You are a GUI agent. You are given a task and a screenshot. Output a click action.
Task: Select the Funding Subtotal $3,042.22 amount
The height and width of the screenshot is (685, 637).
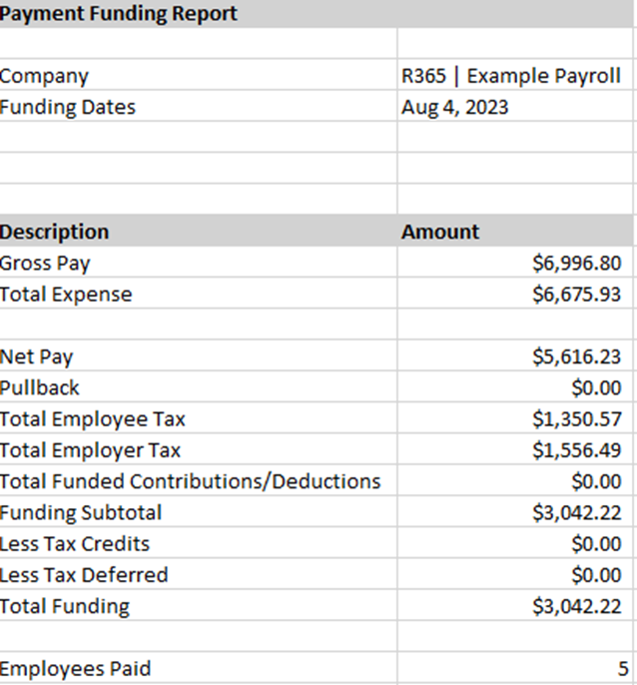[515, 511]
